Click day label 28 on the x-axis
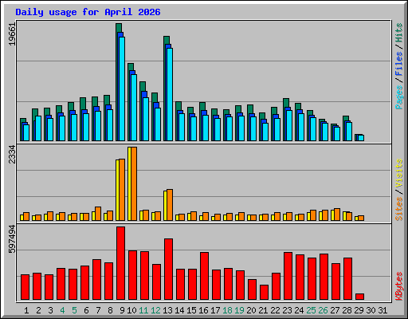 pos(347,310)
